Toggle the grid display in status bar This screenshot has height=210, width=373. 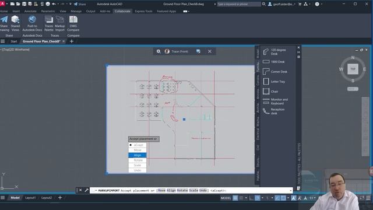tap(235, 198)
